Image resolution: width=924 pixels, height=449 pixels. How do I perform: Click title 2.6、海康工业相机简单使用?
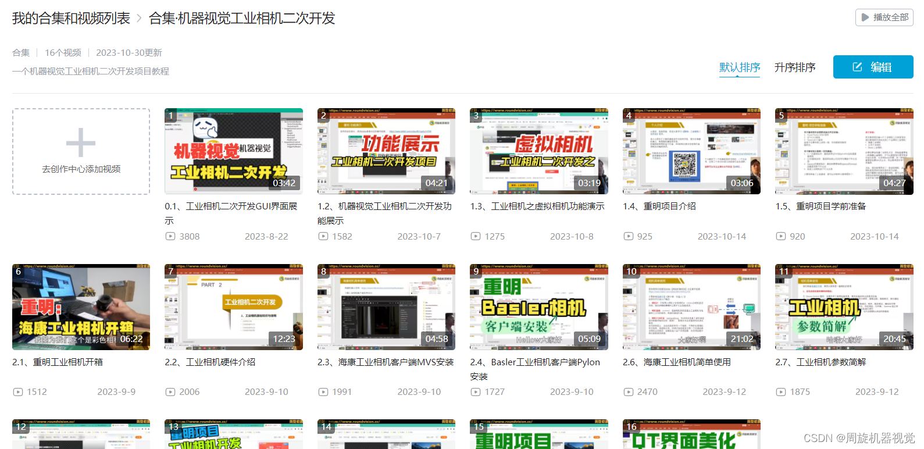677,362
